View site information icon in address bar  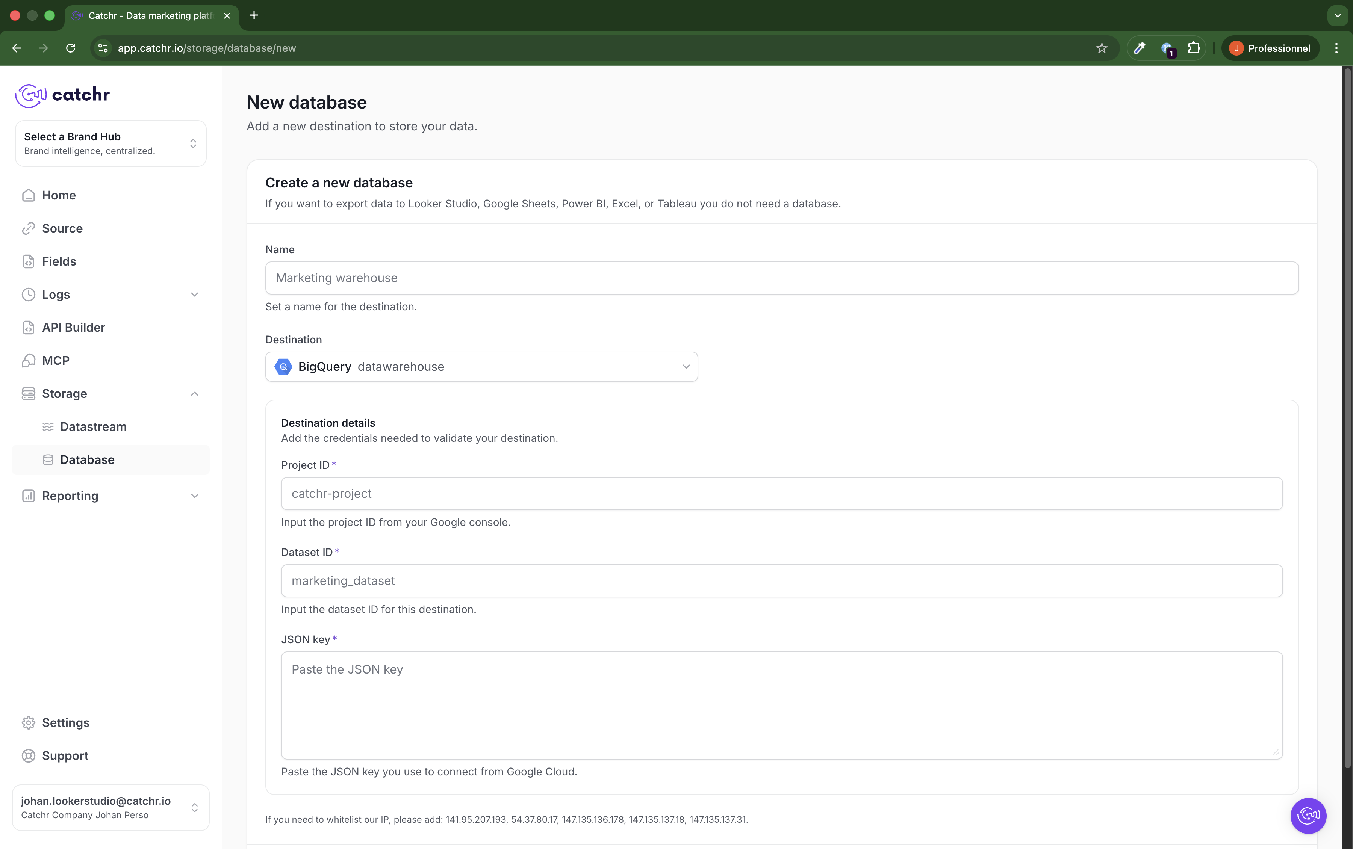point(103,48)
